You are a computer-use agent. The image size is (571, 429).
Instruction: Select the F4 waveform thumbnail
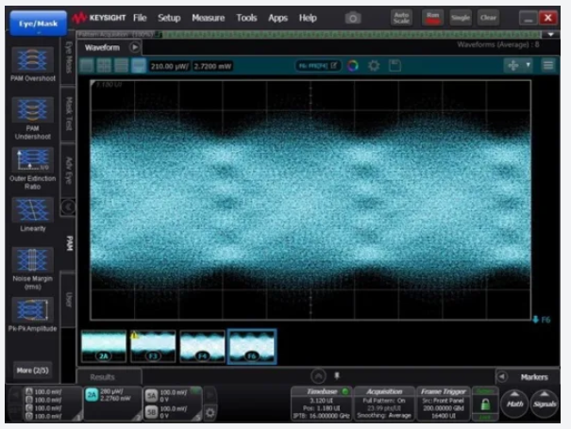pos(203,346)
